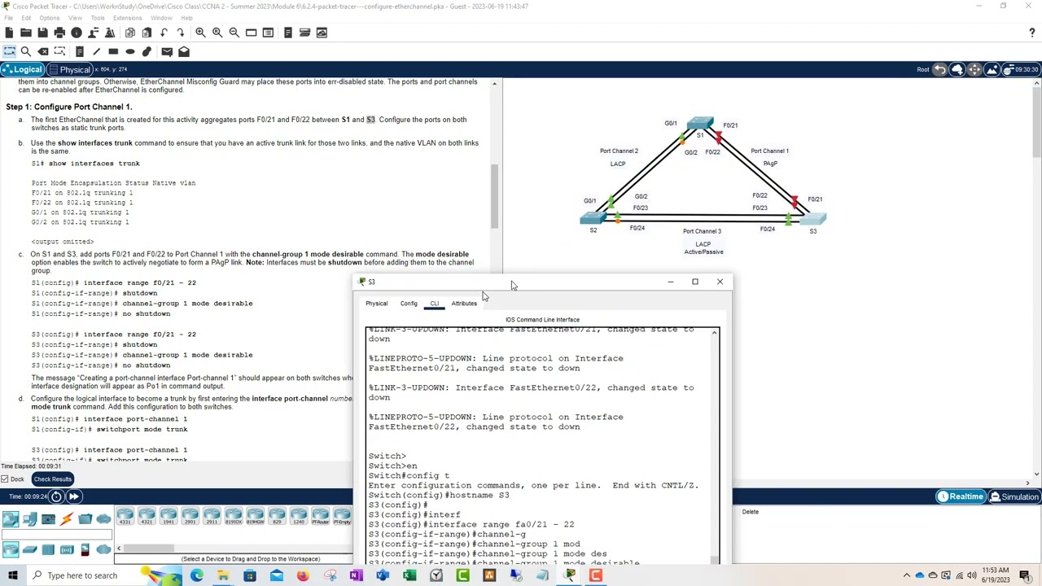Switch to Realtime mode
This screenshot has width=1042, height=586.
click(x=960, y=496)
